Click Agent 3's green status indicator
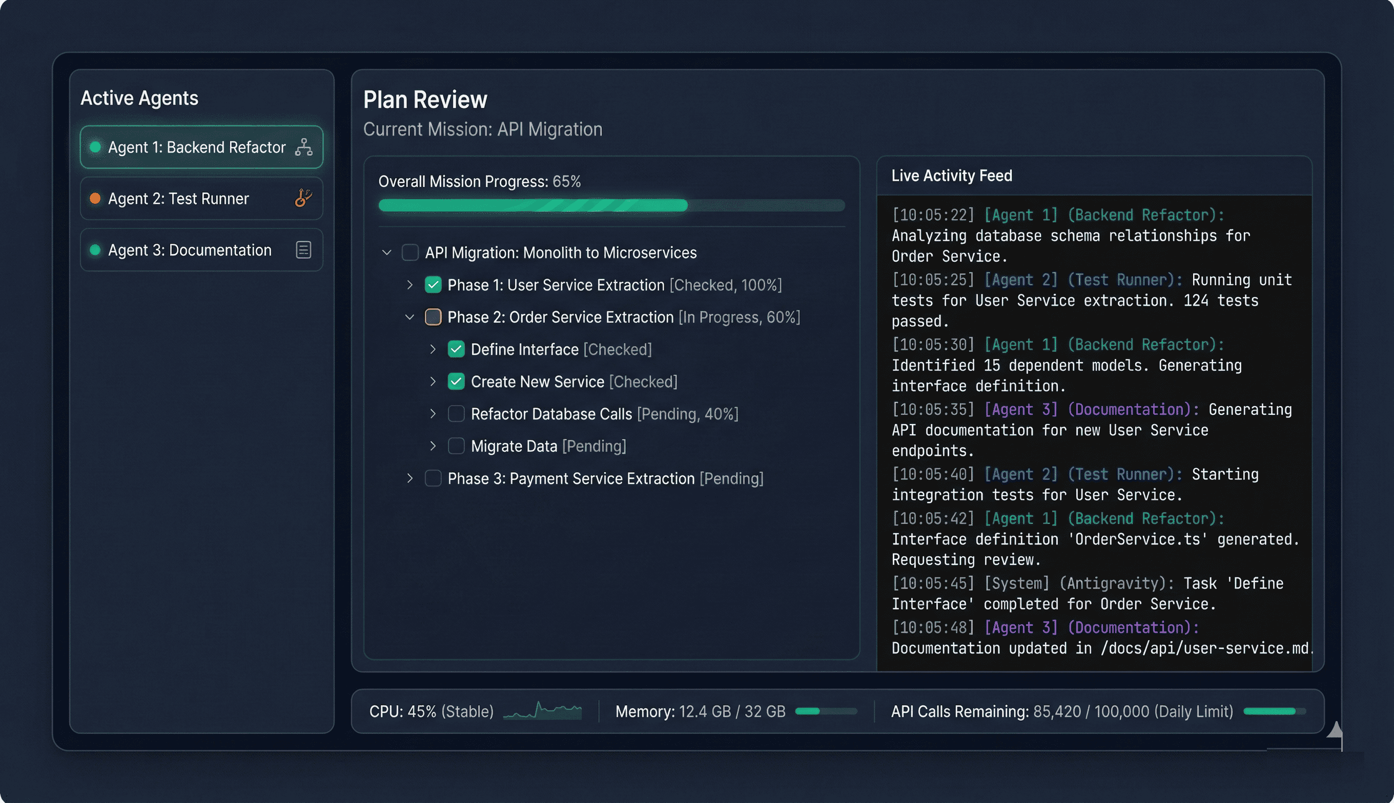Viewport: 1394px width, 803px height. (x=95, y=249)
